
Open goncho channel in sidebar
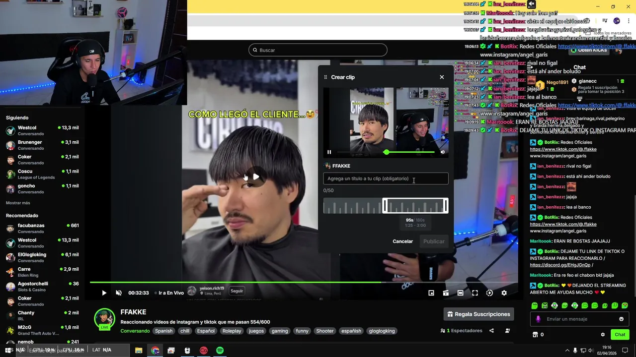tap(42, 189)
